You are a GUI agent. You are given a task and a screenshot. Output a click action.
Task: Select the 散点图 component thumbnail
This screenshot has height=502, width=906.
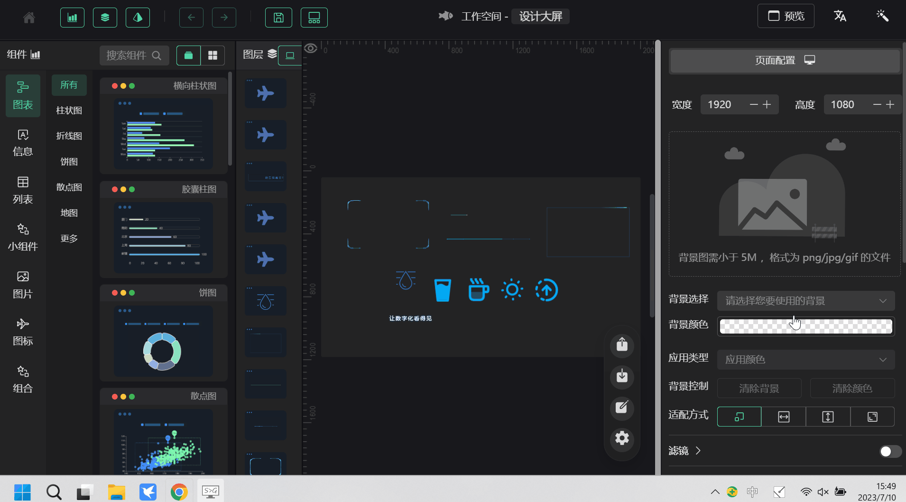163,441
